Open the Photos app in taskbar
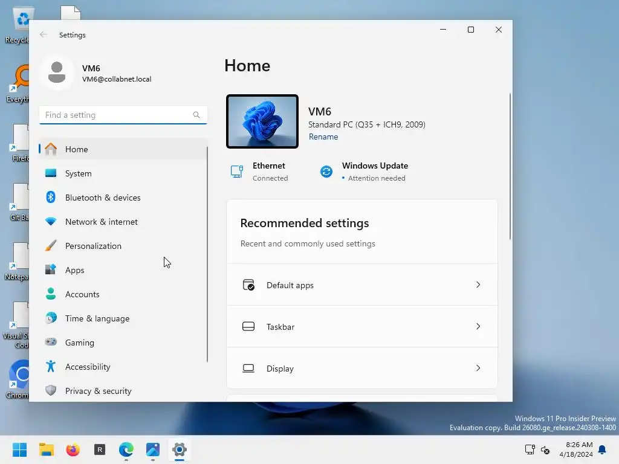This screenshot has width=619, height=464. pos(153,449)
